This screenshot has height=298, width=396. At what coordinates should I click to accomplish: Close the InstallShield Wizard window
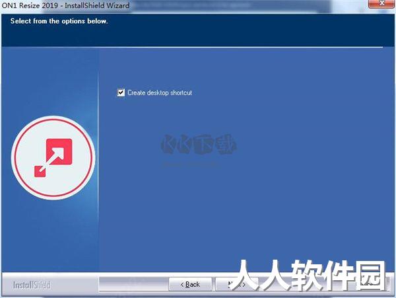pos(381,3)
